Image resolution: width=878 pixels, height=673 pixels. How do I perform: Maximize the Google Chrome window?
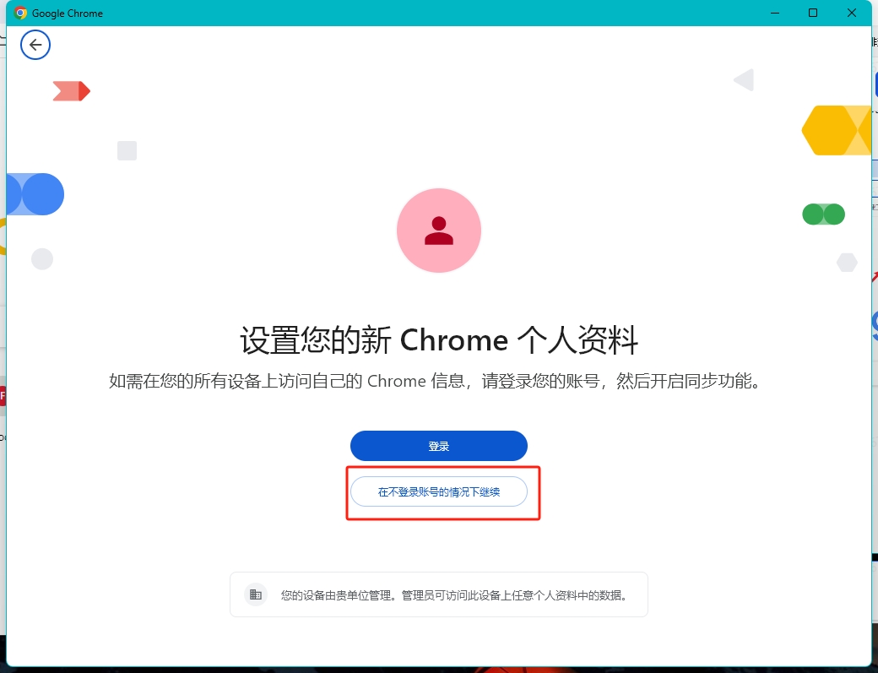click(x=813, y=13)
